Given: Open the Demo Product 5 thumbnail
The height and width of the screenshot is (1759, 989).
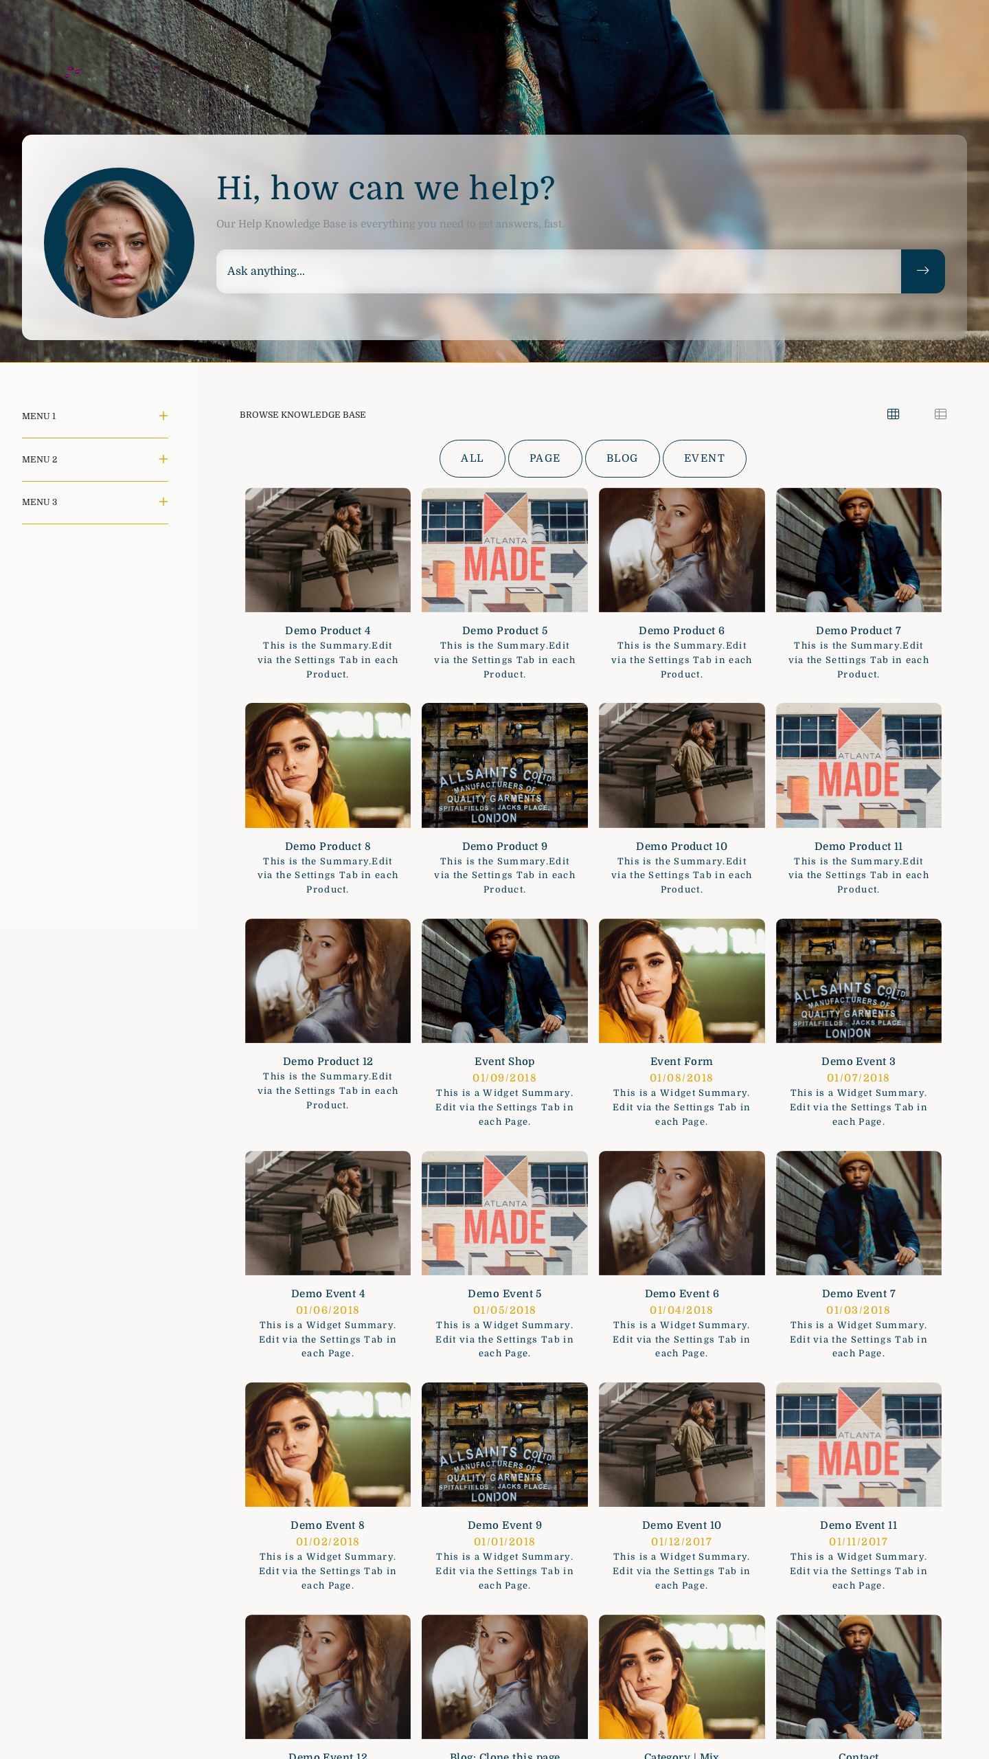Looking at the screenshot, I should tap(504, 550).
